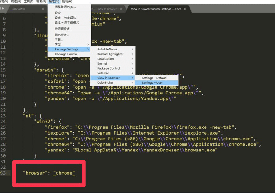Open the 說明(H) menu

(x=67, y=2)
